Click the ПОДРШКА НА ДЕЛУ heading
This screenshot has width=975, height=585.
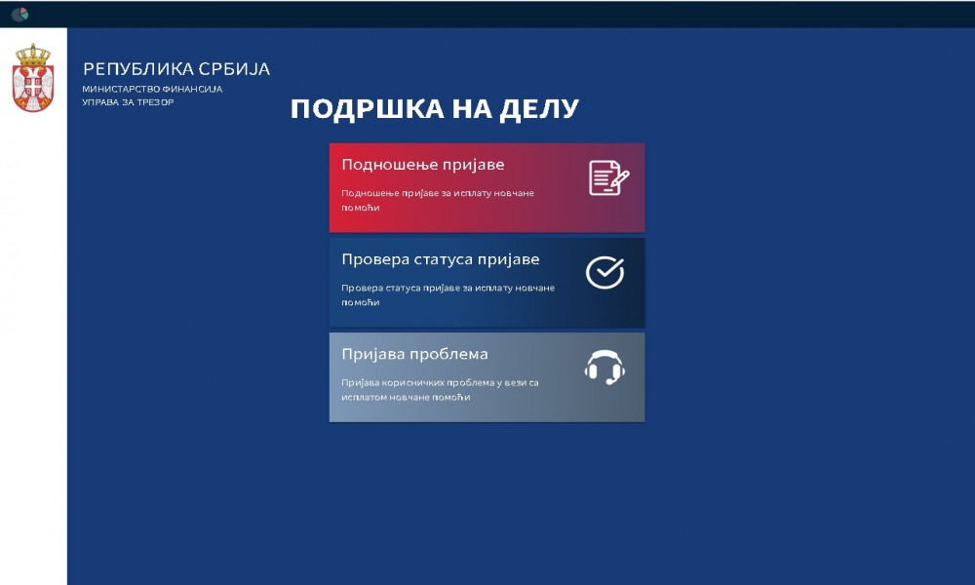click(435, 109)
